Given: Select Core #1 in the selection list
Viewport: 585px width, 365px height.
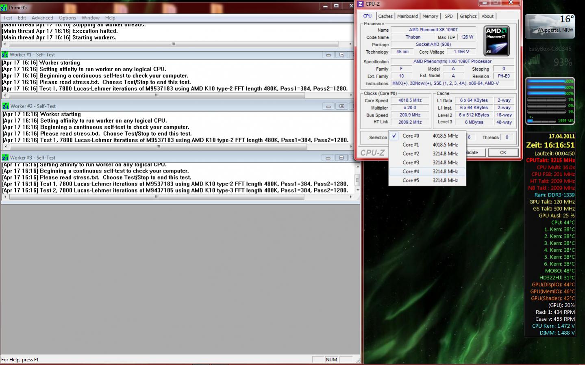Looking at the screenshot, I should click(427, 145).
